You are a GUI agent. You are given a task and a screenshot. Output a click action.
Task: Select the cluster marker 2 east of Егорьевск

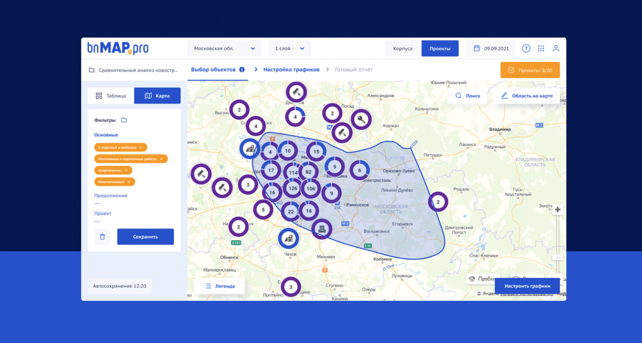[x=438, y=202]
